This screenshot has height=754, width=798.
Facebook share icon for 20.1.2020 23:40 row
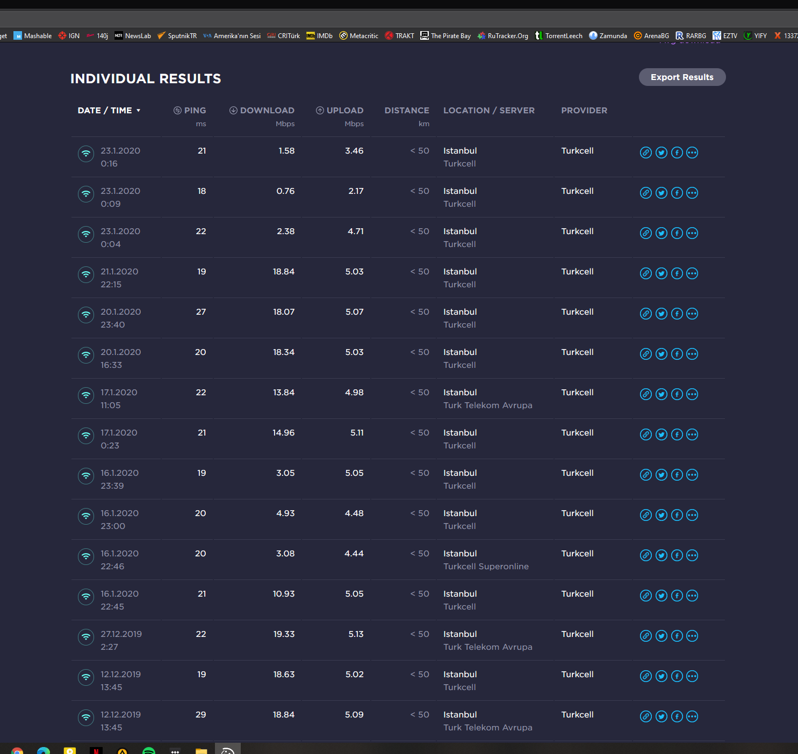click(677, 314)
